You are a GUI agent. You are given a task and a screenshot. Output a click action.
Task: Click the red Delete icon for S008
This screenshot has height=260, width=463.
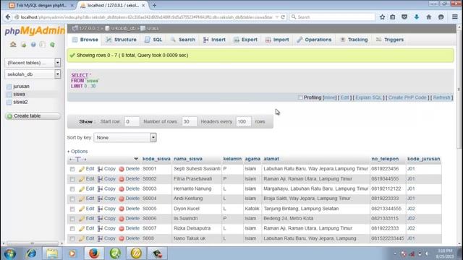click(122, 238)
